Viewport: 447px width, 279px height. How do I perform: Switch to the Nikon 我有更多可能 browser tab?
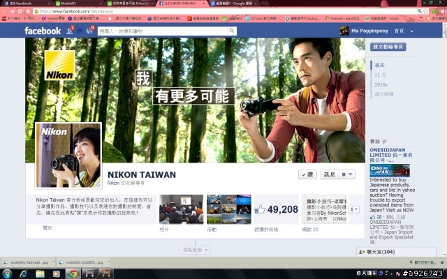click(131, 3)
